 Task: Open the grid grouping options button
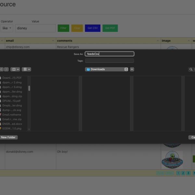(27, 69)
